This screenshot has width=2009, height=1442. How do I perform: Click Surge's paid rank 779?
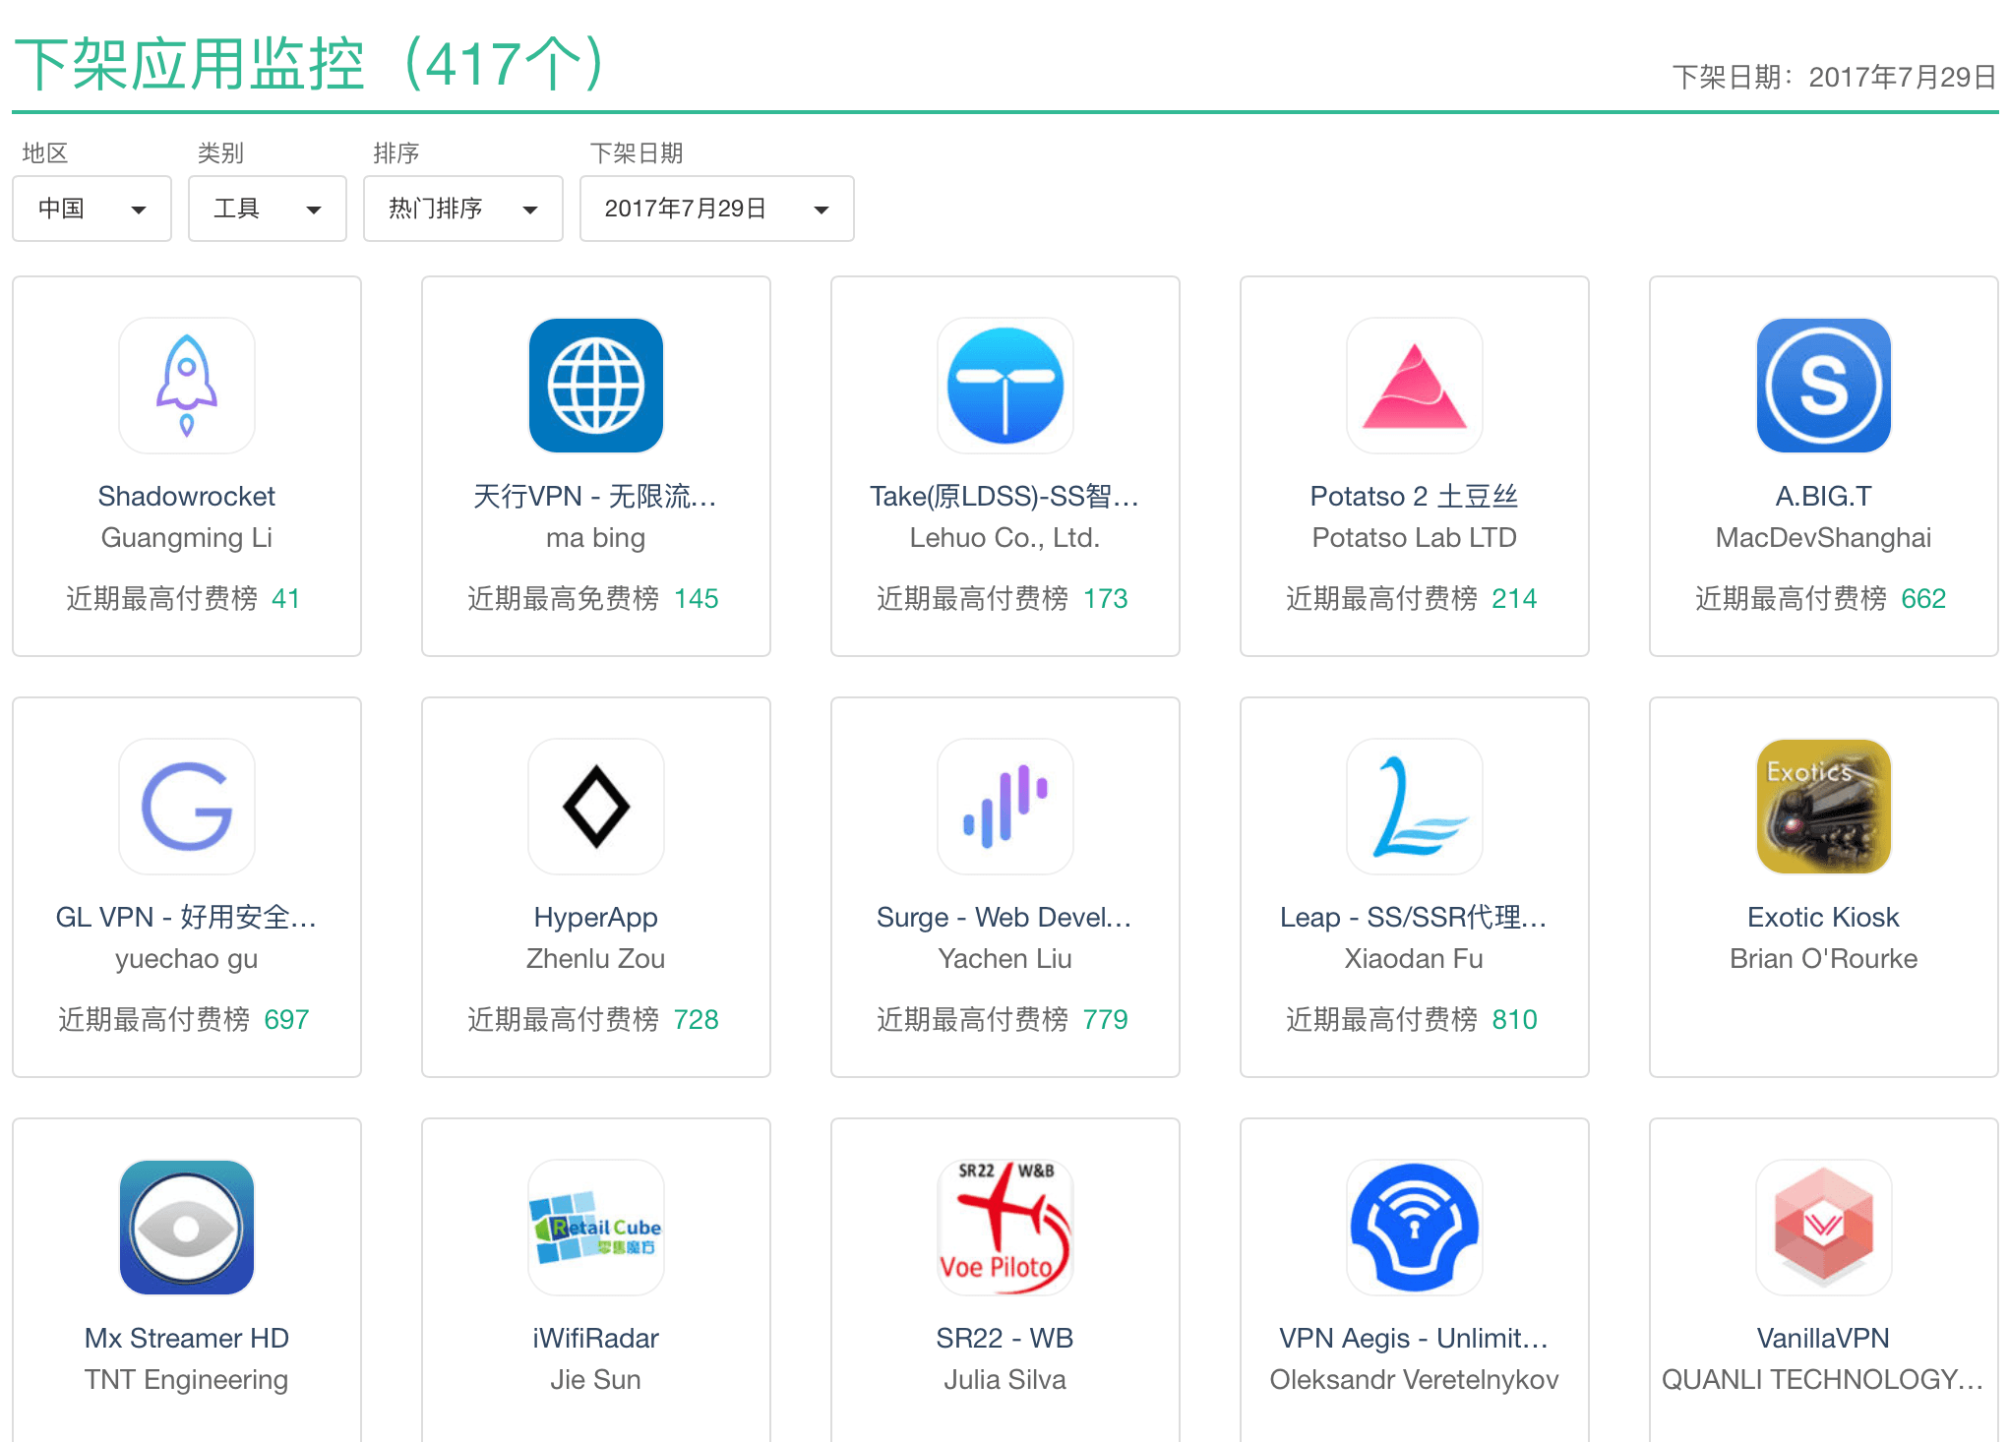pos(1106,1019)
